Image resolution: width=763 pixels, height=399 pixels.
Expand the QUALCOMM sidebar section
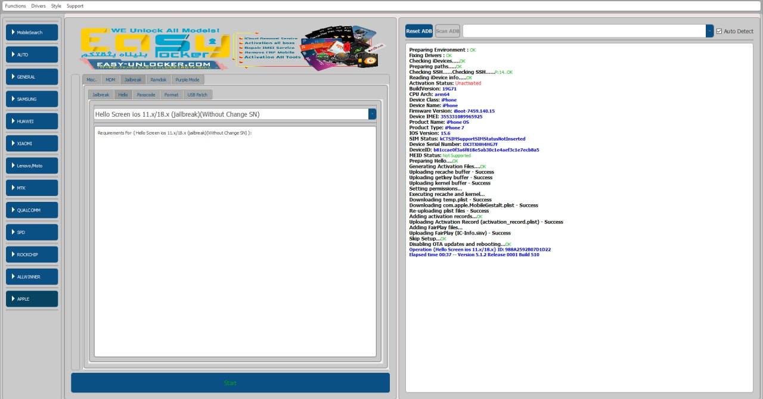coord(32,210)
